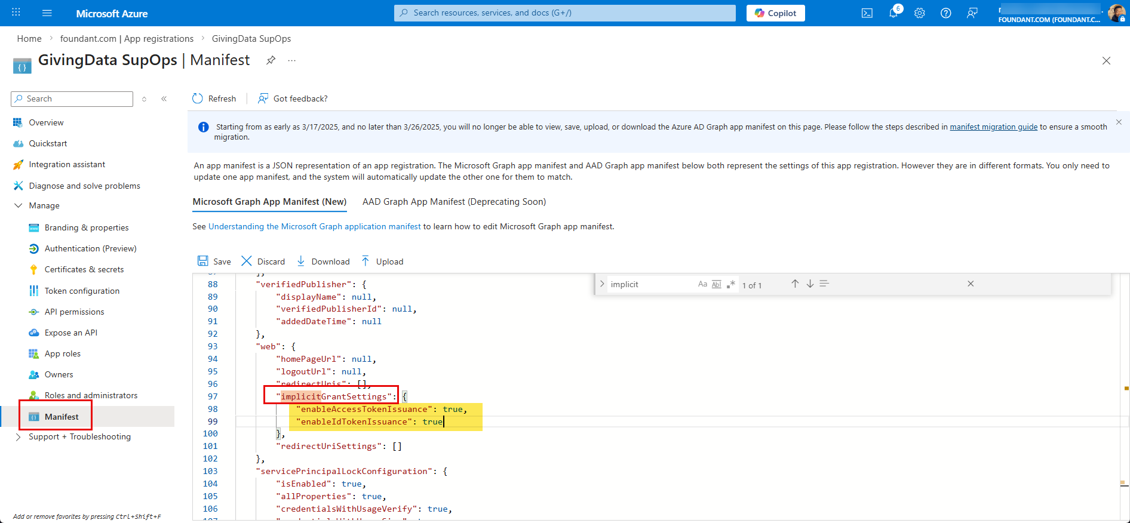The width and height of the screenshot is (1130, 523).
Task: Click line number 97 in gutter
Action: [213, 396]
